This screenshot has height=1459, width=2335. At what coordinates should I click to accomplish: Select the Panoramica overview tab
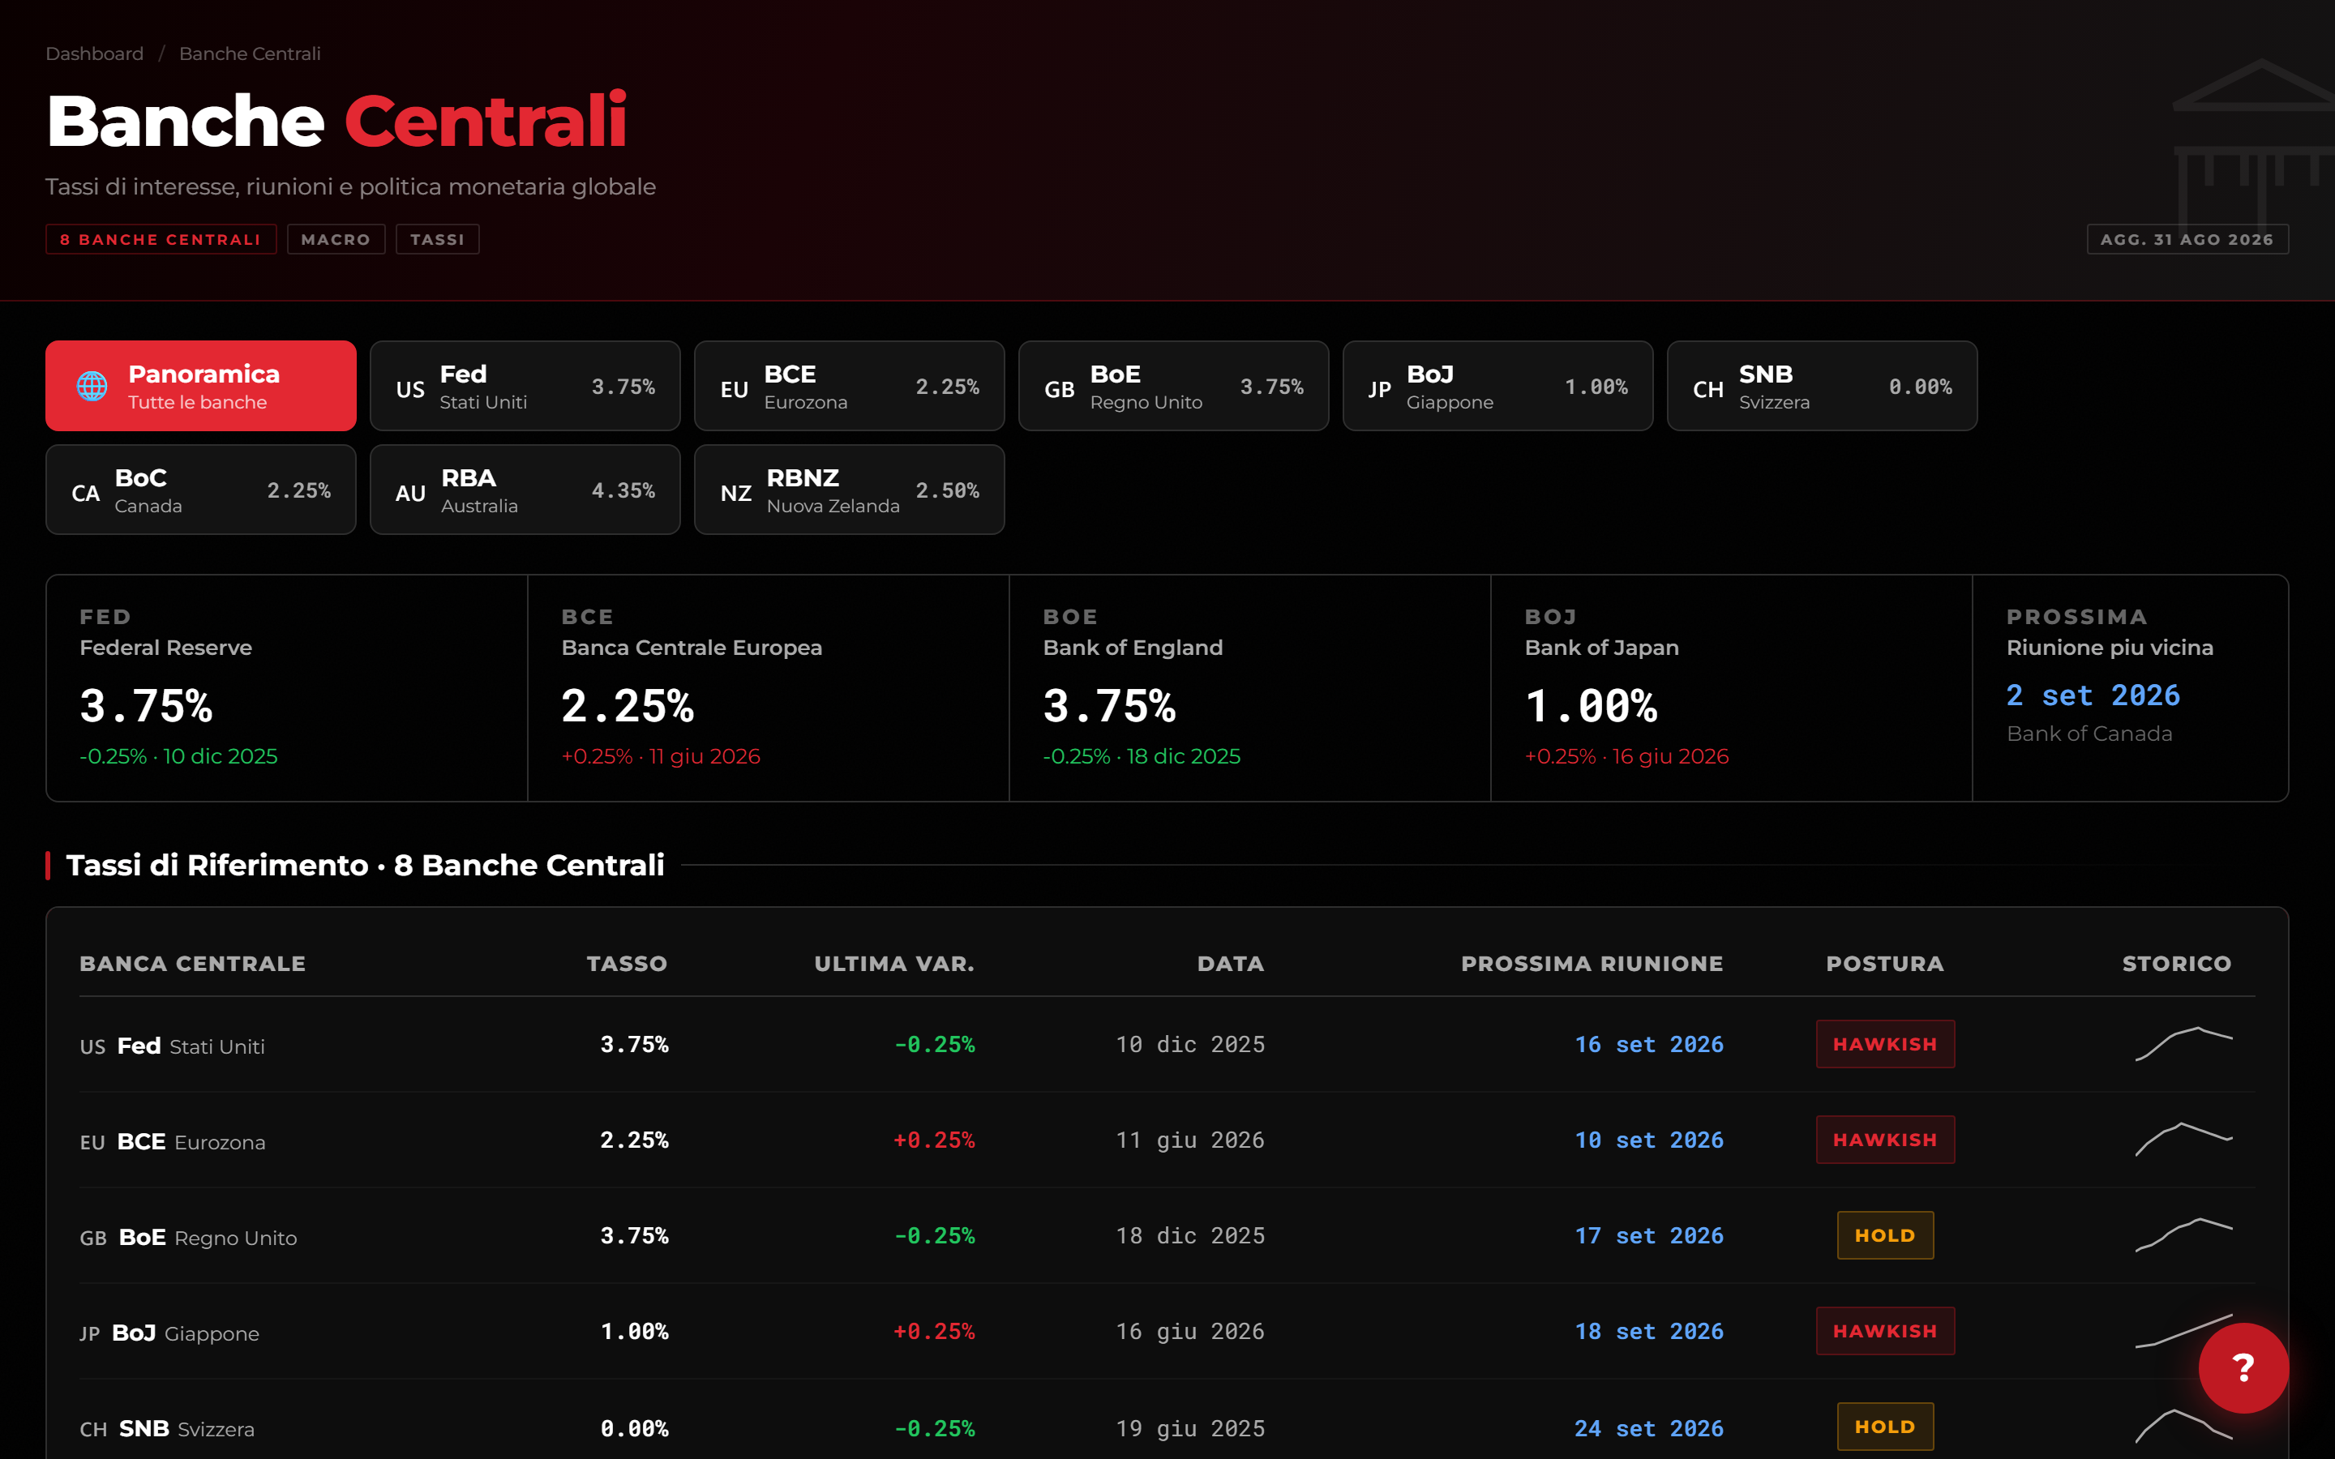click(201, 386)
